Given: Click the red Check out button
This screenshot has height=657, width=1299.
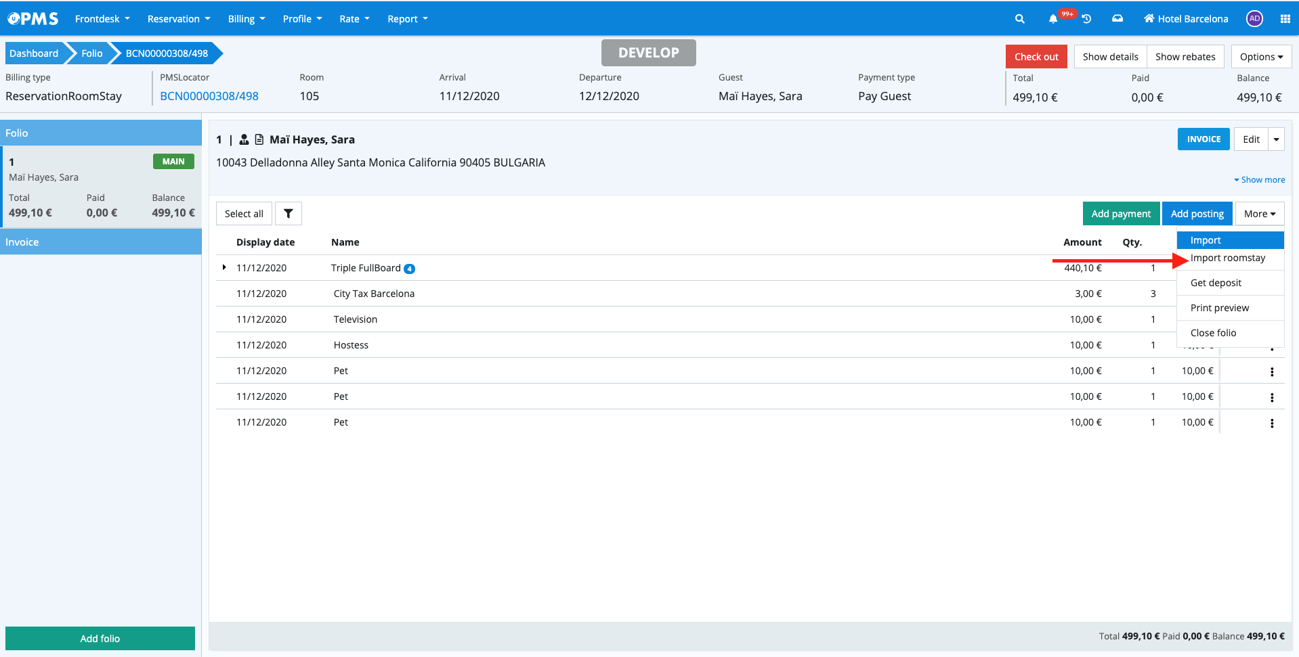Looking at the screenshot, I should [x=1036, y=57].
